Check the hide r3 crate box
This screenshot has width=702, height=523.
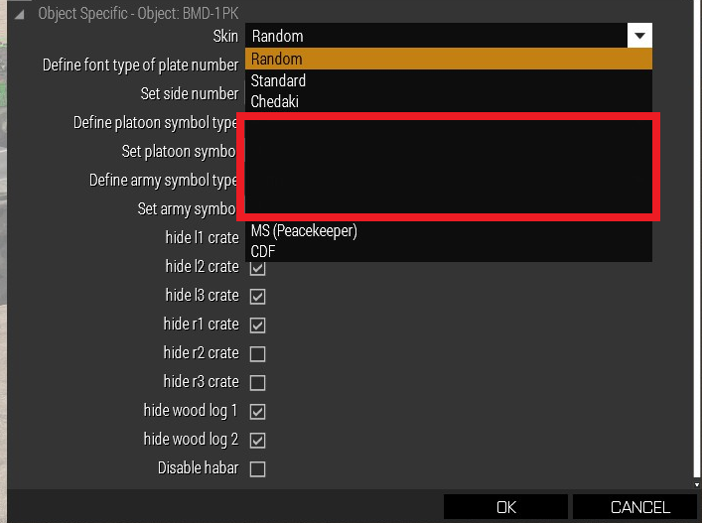257,382
